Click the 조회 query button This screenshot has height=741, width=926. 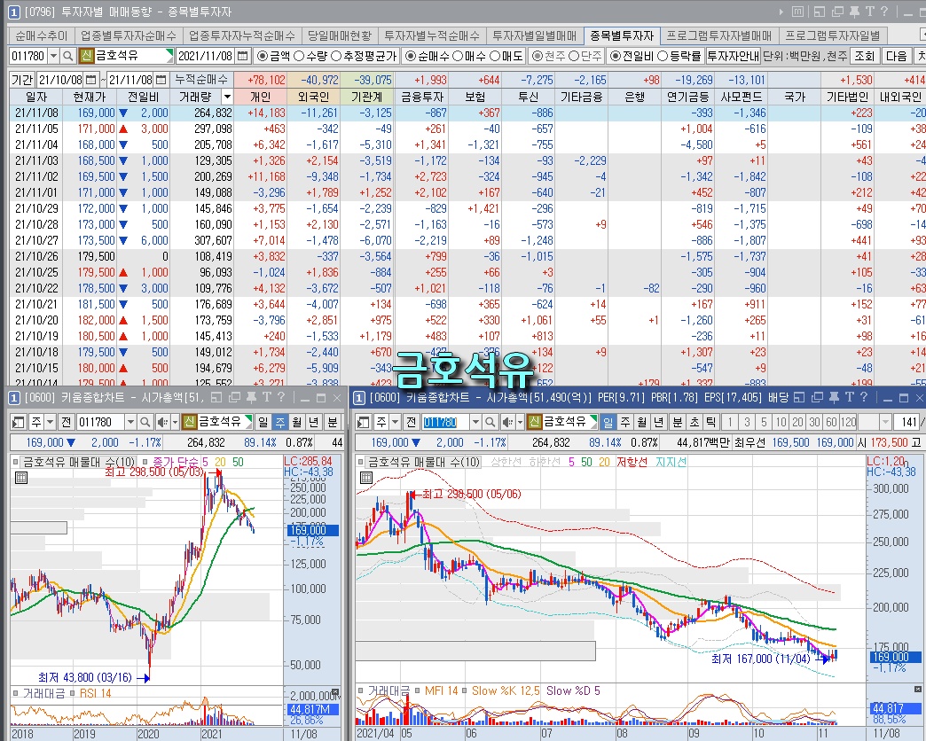tap(865, 56)
